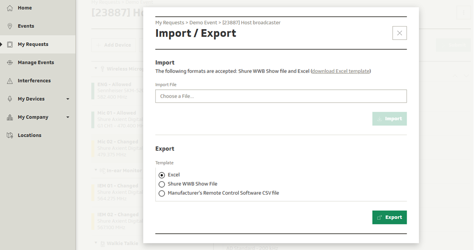Open the download Excel template link

click(341, 71)
